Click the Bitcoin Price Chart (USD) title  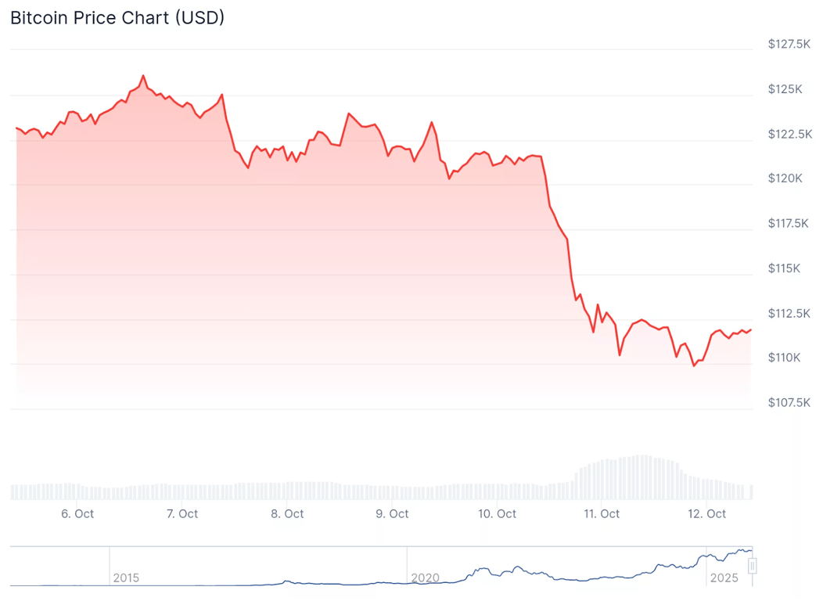117,18
